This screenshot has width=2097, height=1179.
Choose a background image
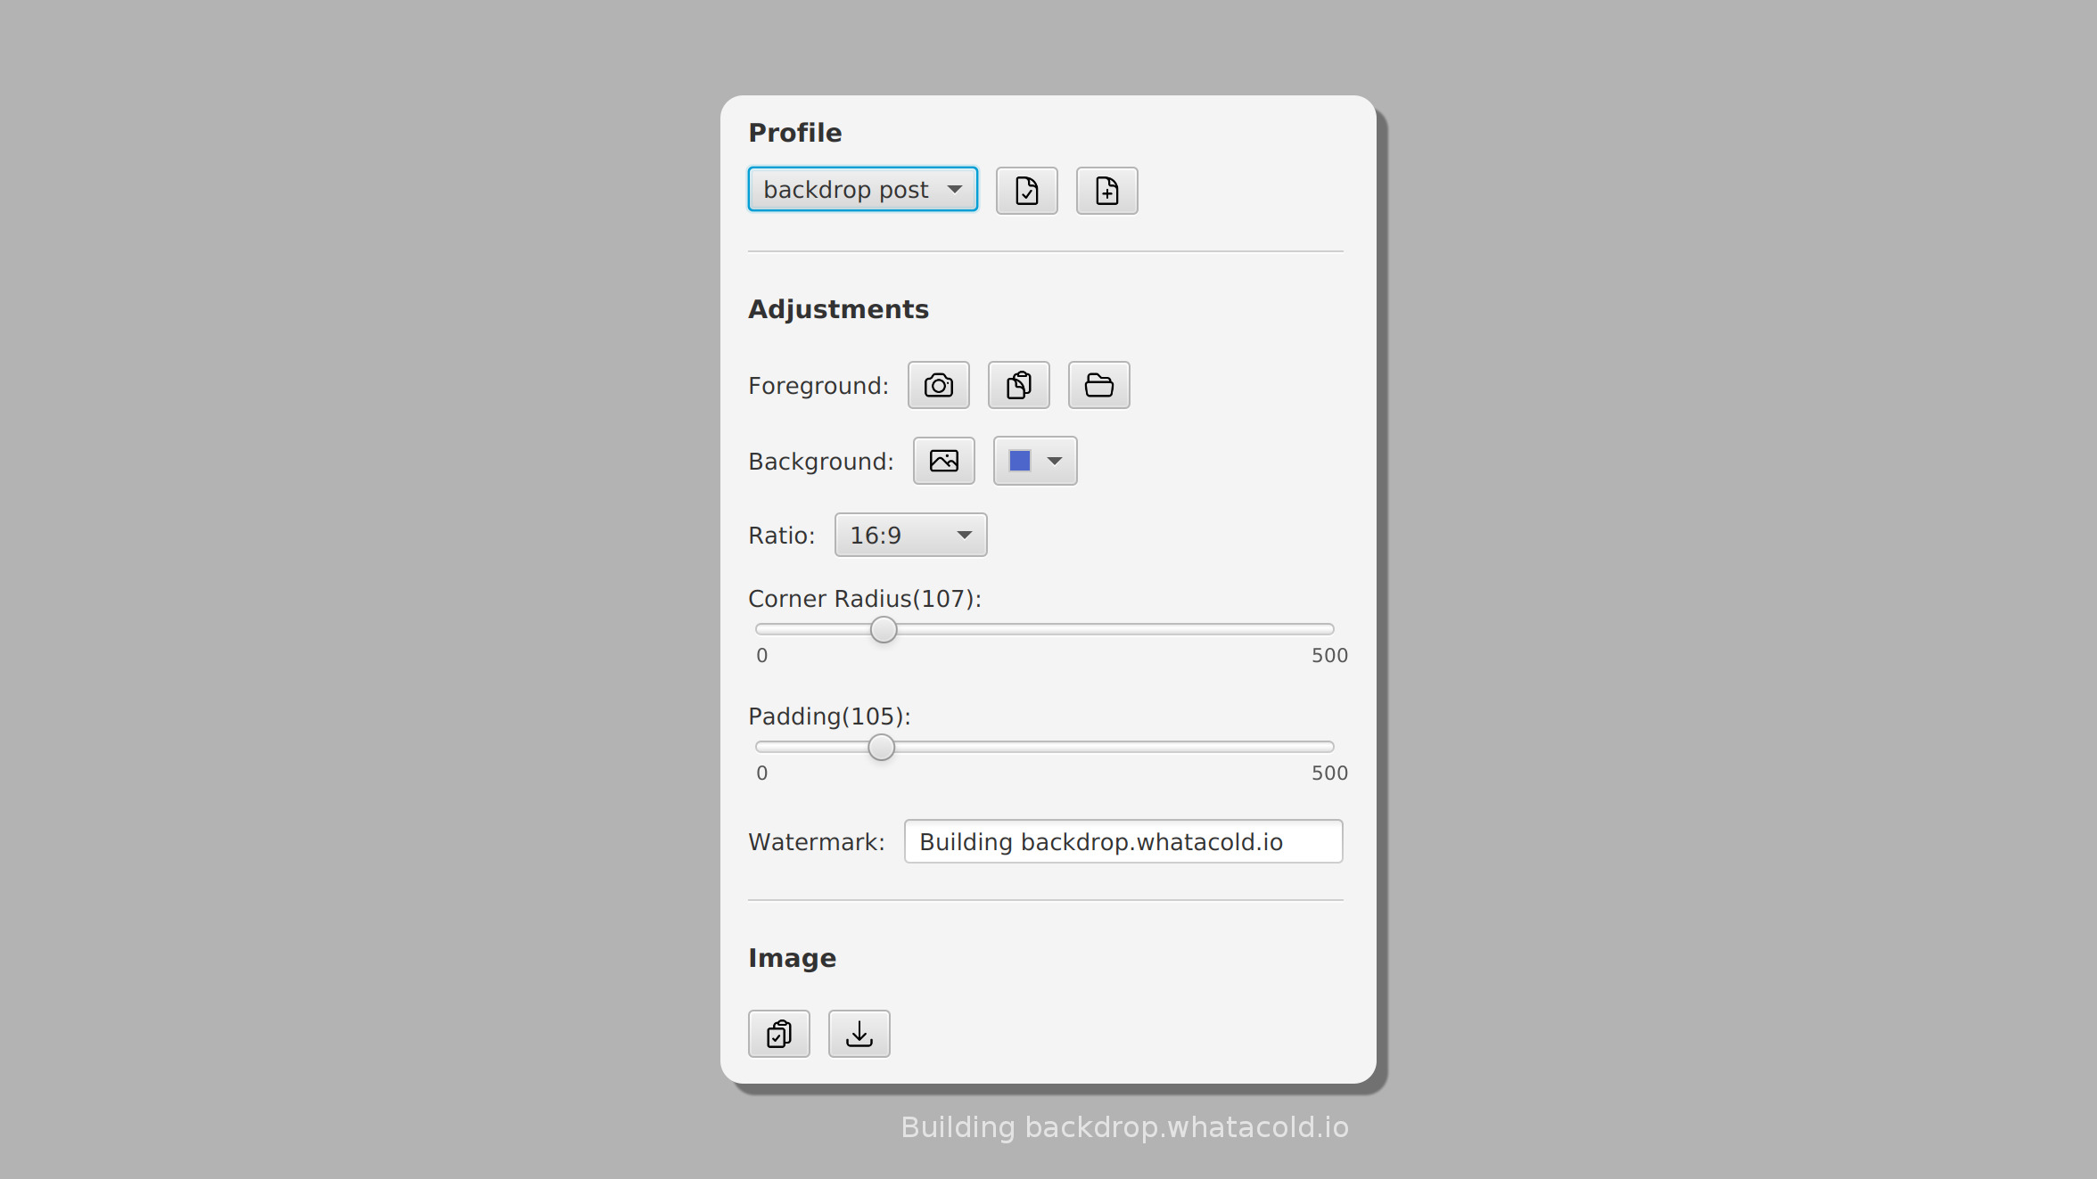(943, 461)
